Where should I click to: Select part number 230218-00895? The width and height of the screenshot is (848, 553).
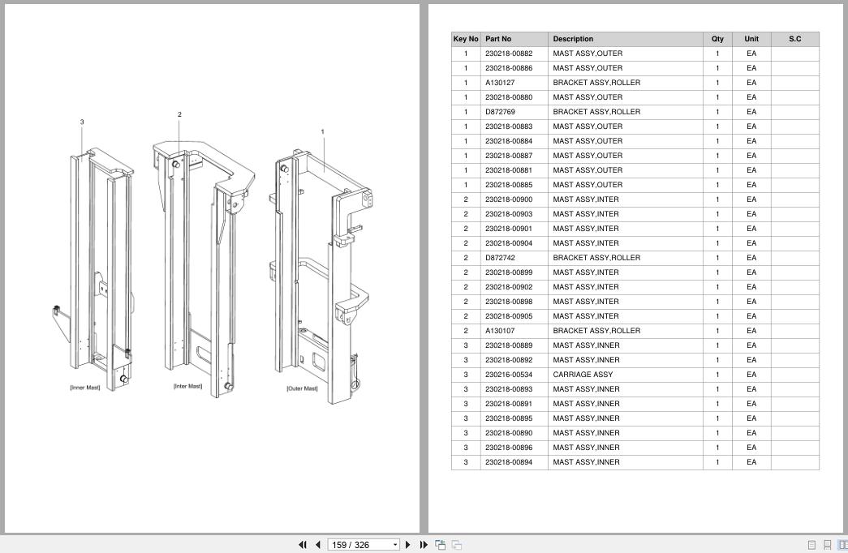pos(508,418)
